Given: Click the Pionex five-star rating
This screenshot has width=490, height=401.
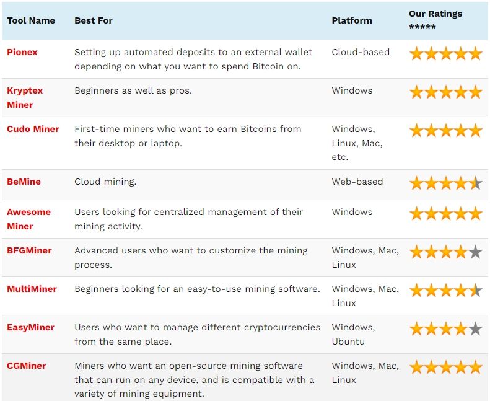Looking at the screenshot, I should click(445, 53).
